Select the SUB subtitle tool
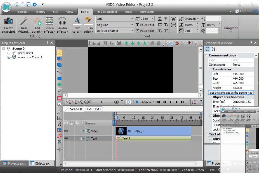259x173 pixels. click(59, 98)
